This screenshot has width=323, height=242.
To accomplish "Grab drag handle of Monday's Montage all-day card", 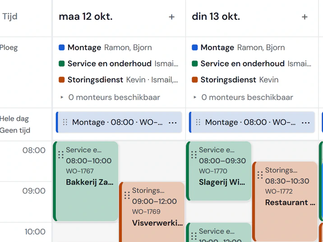I will point(65,122).
